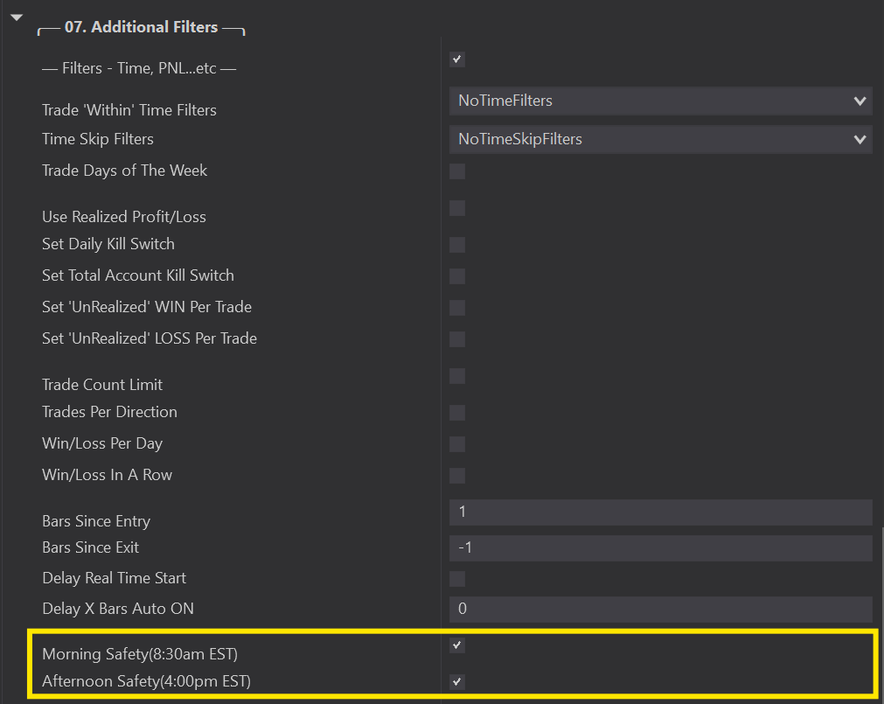This screenshot has width=884, height=704.
Task: Uncheck Afternoon Safety (4:00pm EST)
Action: tap(457, 682)
